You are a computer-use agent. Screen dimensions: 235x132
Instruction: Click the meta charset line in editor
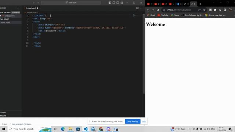[x=51, y=25]
